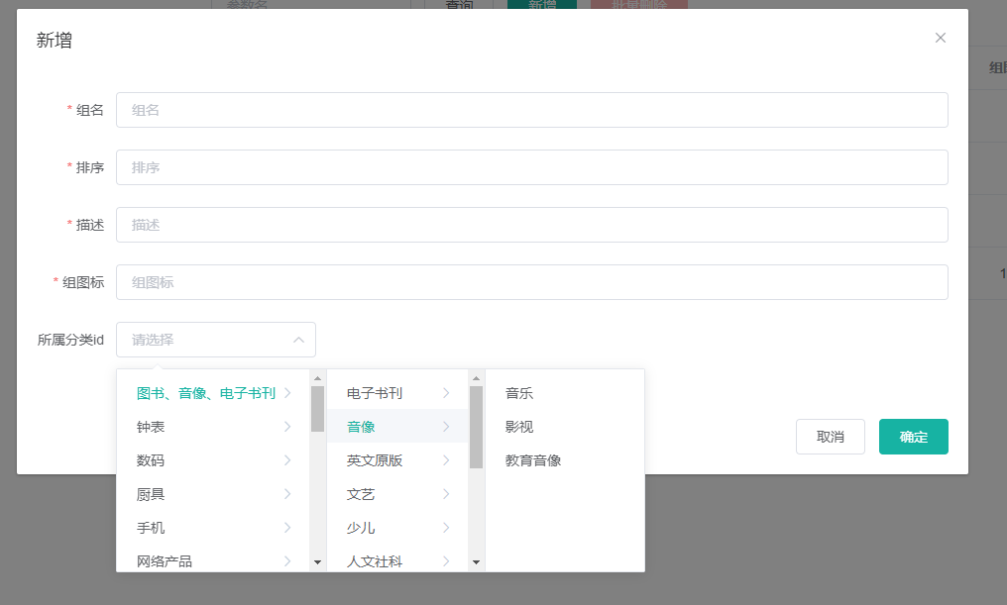Click the 取消 button
Viewport: 1007px width, 605px height.
[x=831, y=437]
